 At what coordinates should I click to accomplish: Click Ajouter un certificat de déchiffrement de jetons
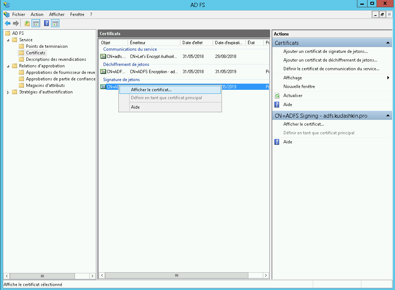pos(330,60)
